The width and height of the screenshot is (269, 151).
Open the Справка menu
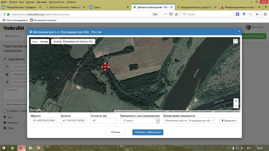click(71, 2)
